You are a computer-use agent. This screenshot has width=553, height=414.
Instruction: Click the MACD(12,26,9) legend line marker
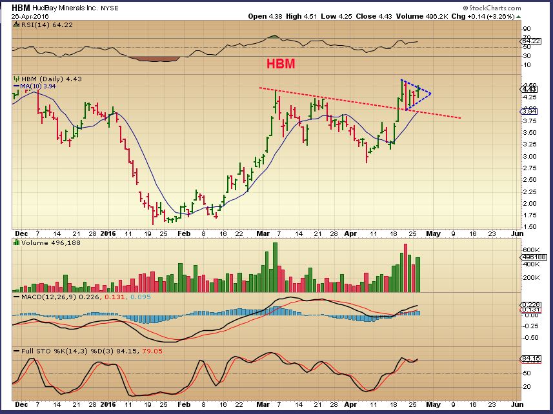[x=16, y=297]
